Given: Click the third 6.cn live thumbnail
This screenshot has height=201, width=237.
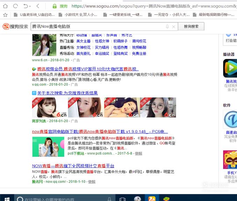Looking at the screenshot, I should [122, 107].
